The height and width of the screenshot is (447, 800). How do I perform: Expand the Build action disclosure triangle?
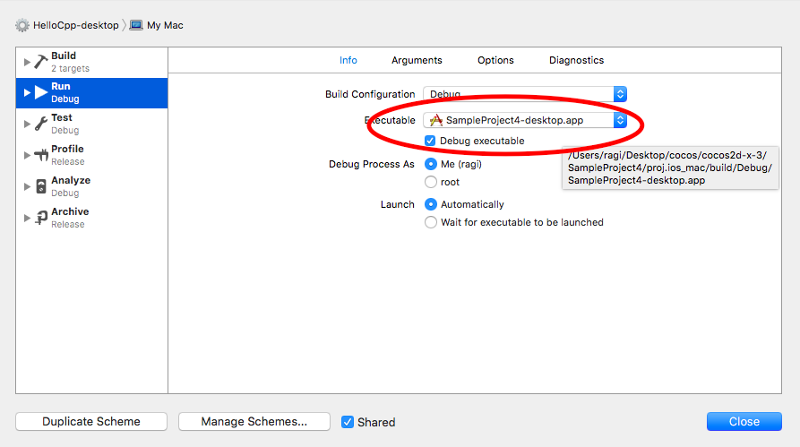coord(27,62)
